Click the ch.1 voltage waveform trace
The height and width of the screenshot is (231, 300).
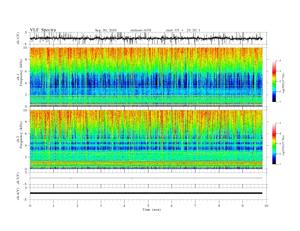click(x=146, y=38)
